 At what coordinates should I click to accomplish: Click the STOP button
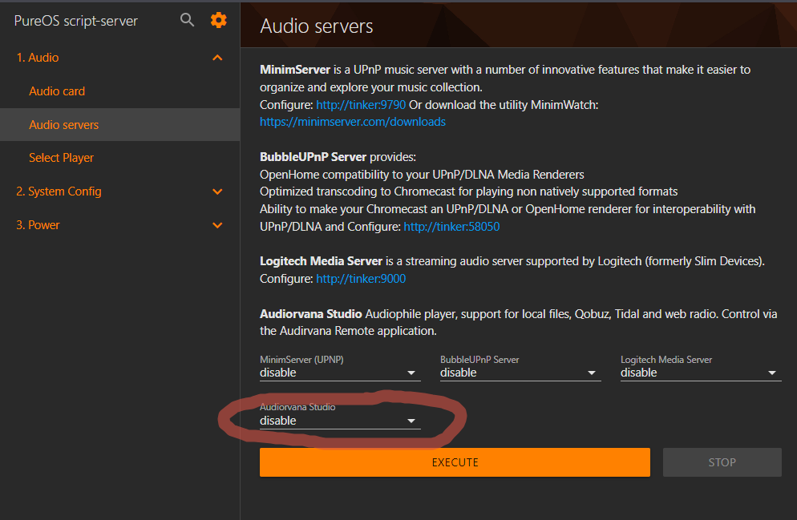coord(722,462)
